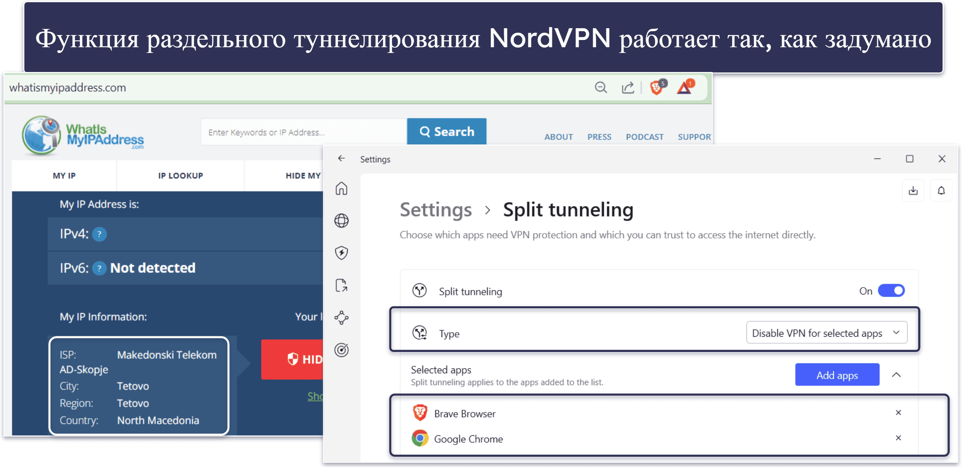Maximize the NordVPN Settings window
Screen dimensions: 962x467
click(x=909, y=159)
